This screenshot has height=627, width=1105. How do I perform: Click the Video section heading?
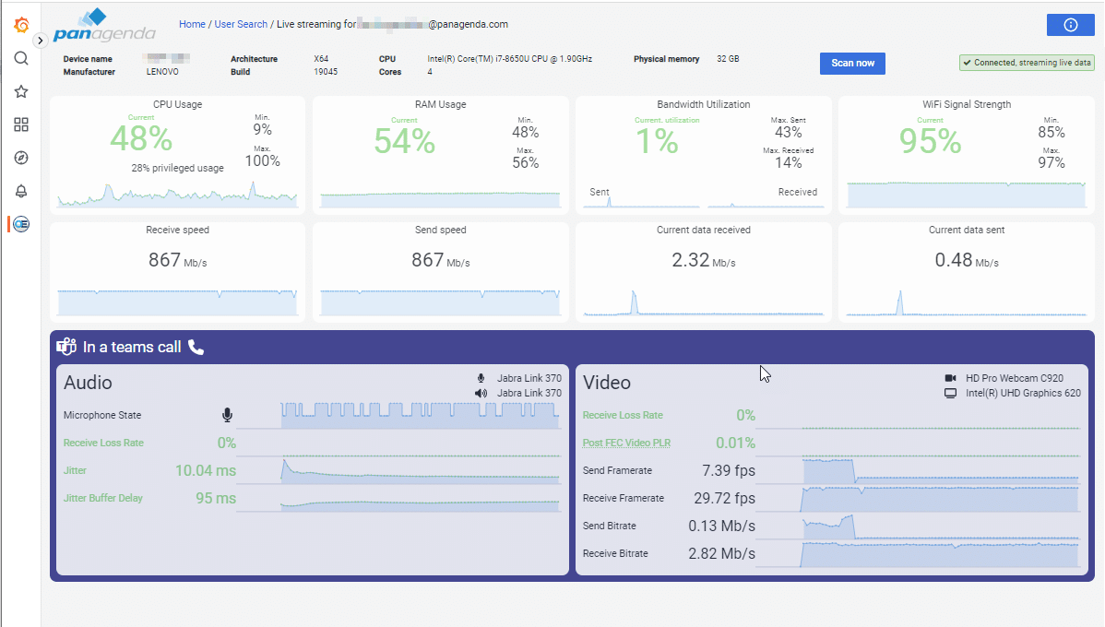(x=607, y=382)
